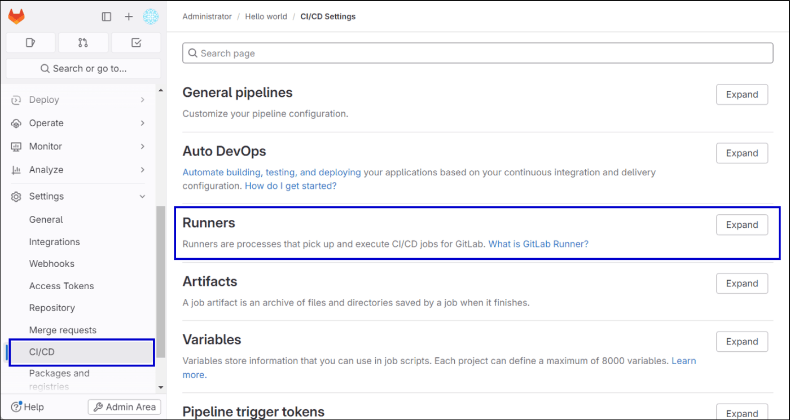
Task: Open Integrations settings page
Action: [x=55, y=242]
